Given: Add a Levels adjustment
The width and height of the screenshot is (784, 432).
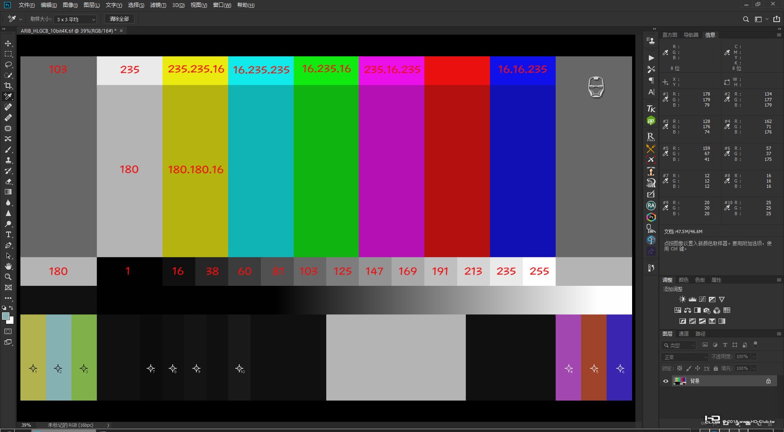Looking at the screenshot, I should coord(693,299).
